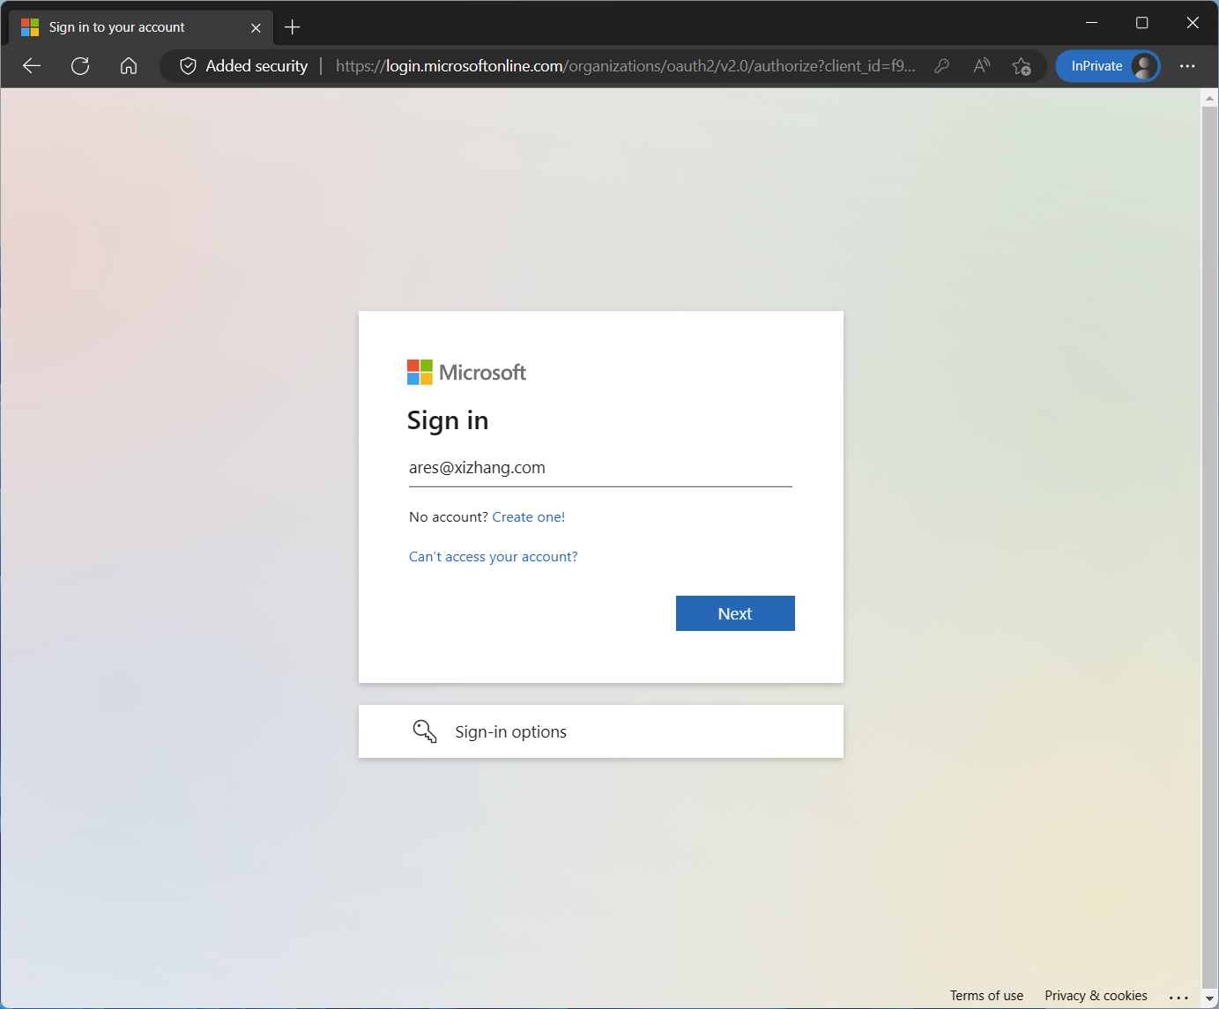Click the scrollbar down arrow
This screenshot has height=1009, width=1219.
pos(1209,999)
